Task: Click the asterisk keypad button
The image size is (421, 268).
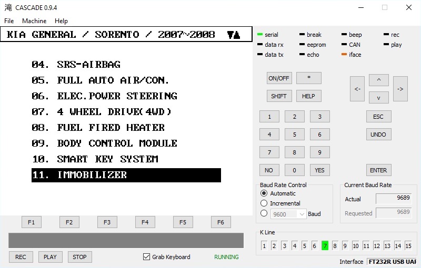Action: [x=308, y=78]
